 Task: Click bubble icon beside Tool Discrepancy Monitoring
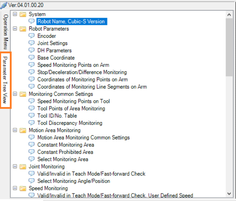(x=32, y=123)
